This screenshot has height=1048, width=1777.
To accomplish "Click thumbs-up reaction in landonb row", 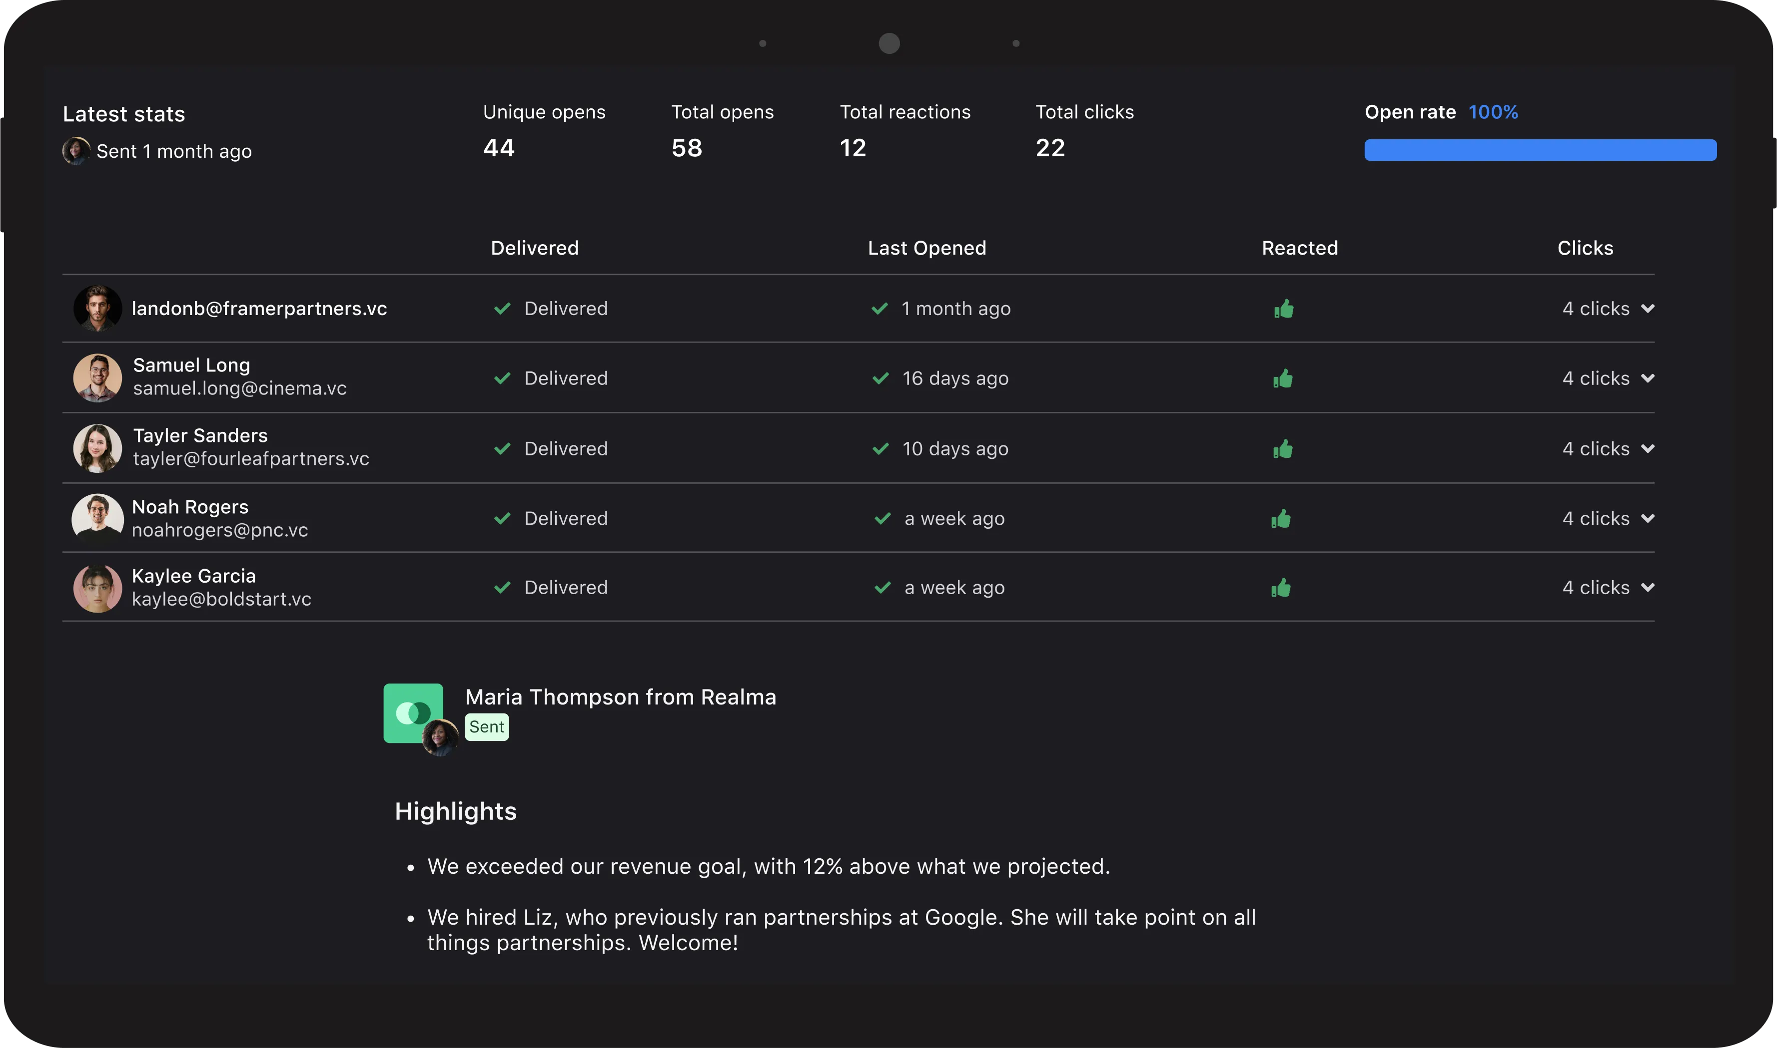I will pos(1284,309).
